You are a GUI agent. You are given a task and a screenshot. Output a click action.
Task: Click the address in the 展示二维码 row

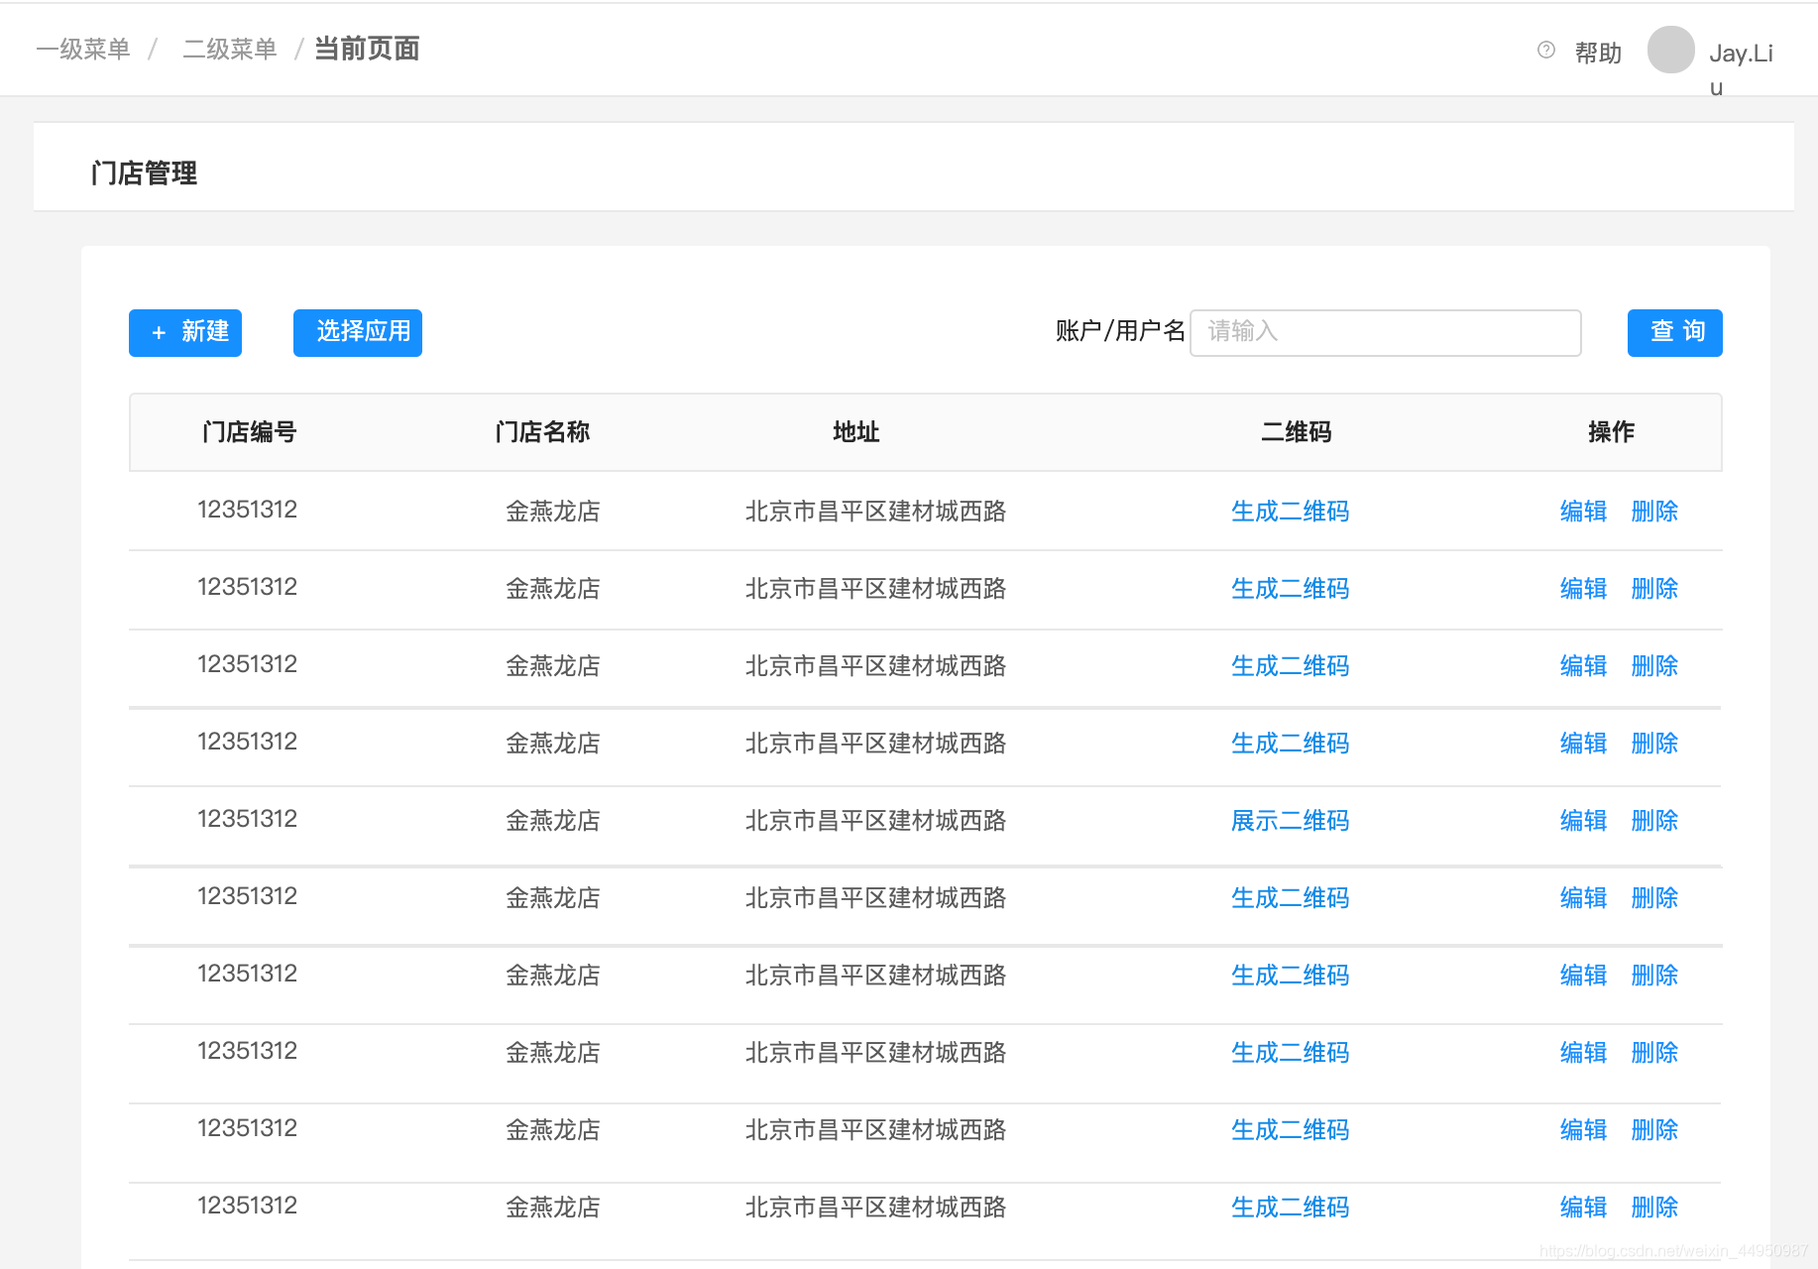tap(875, 821)
